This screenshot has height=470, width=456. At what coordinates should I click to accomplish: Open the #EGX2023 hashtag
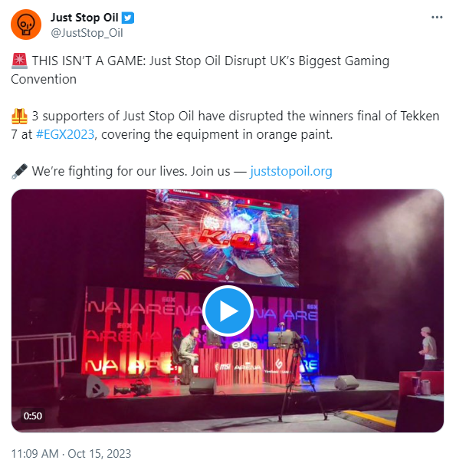pyautogui.click(x=65, y=135)
